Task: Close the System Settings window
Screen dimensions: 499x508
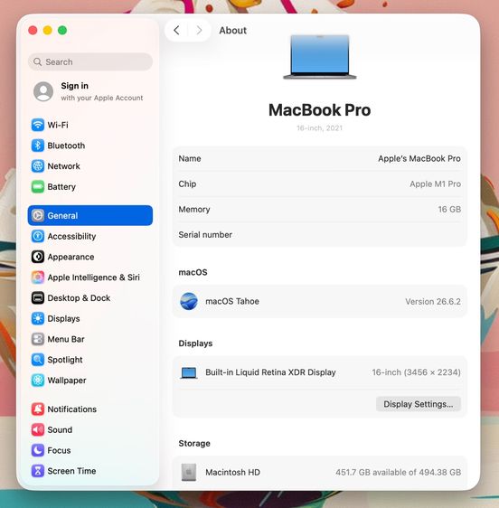Action: 33,31
